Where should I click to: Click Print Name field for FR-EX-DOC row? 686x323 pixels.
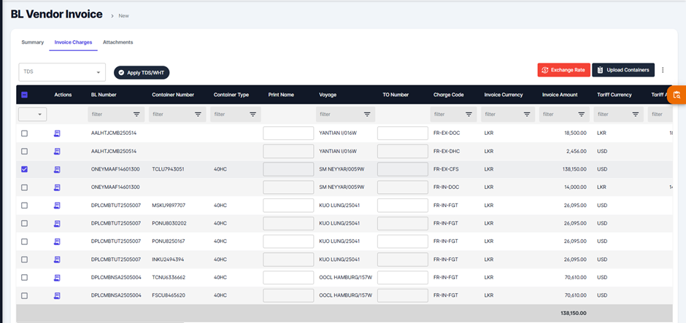pyautogui.click(x=288, y=133)
